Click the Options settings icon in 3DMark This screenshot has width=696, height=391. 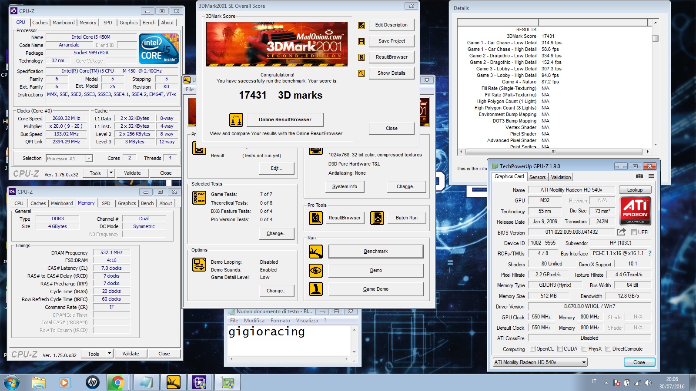[199, 265]
